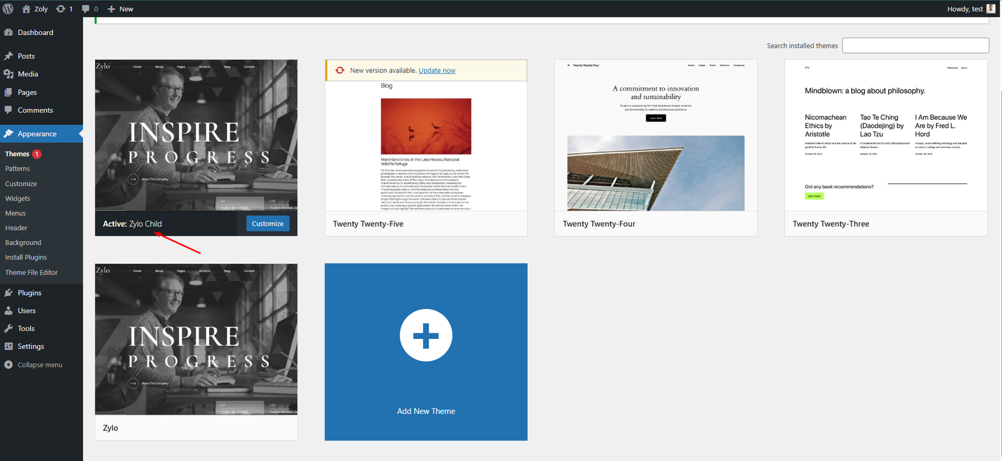
Task: Collapse the admin sidebar menu
Action: coord(39,365)
